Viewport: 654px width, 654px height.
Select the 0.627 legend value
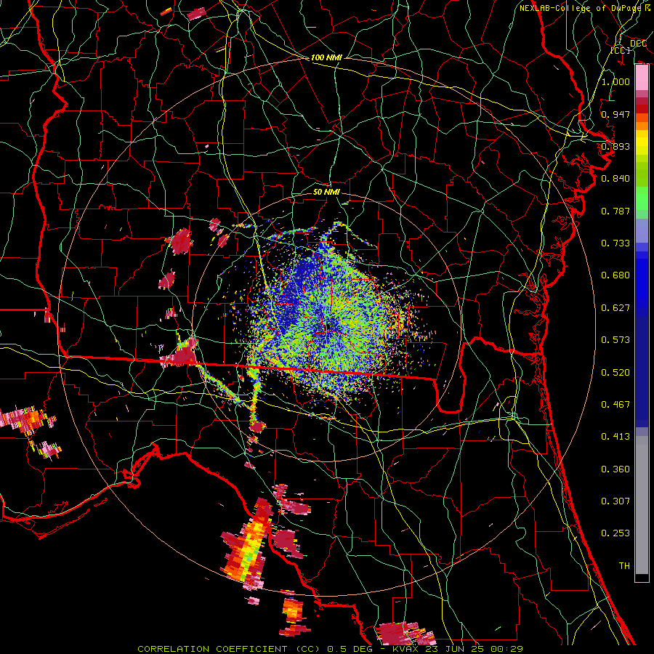click(x=615, y=308)
